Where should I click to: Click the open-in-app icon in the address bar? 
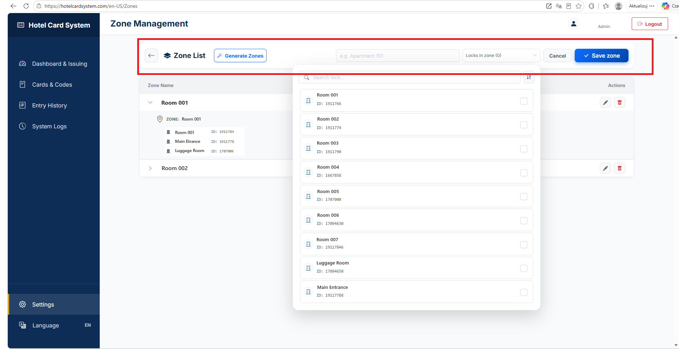point(549,6)
